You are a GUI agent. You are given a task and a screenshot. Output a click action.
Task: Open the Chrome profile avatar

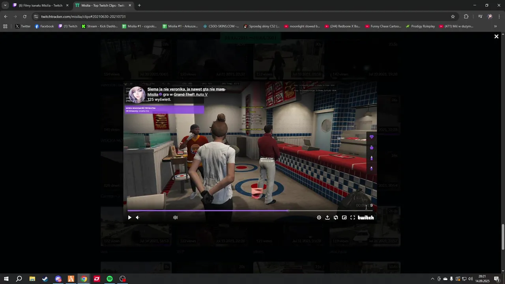pos(490,17)
